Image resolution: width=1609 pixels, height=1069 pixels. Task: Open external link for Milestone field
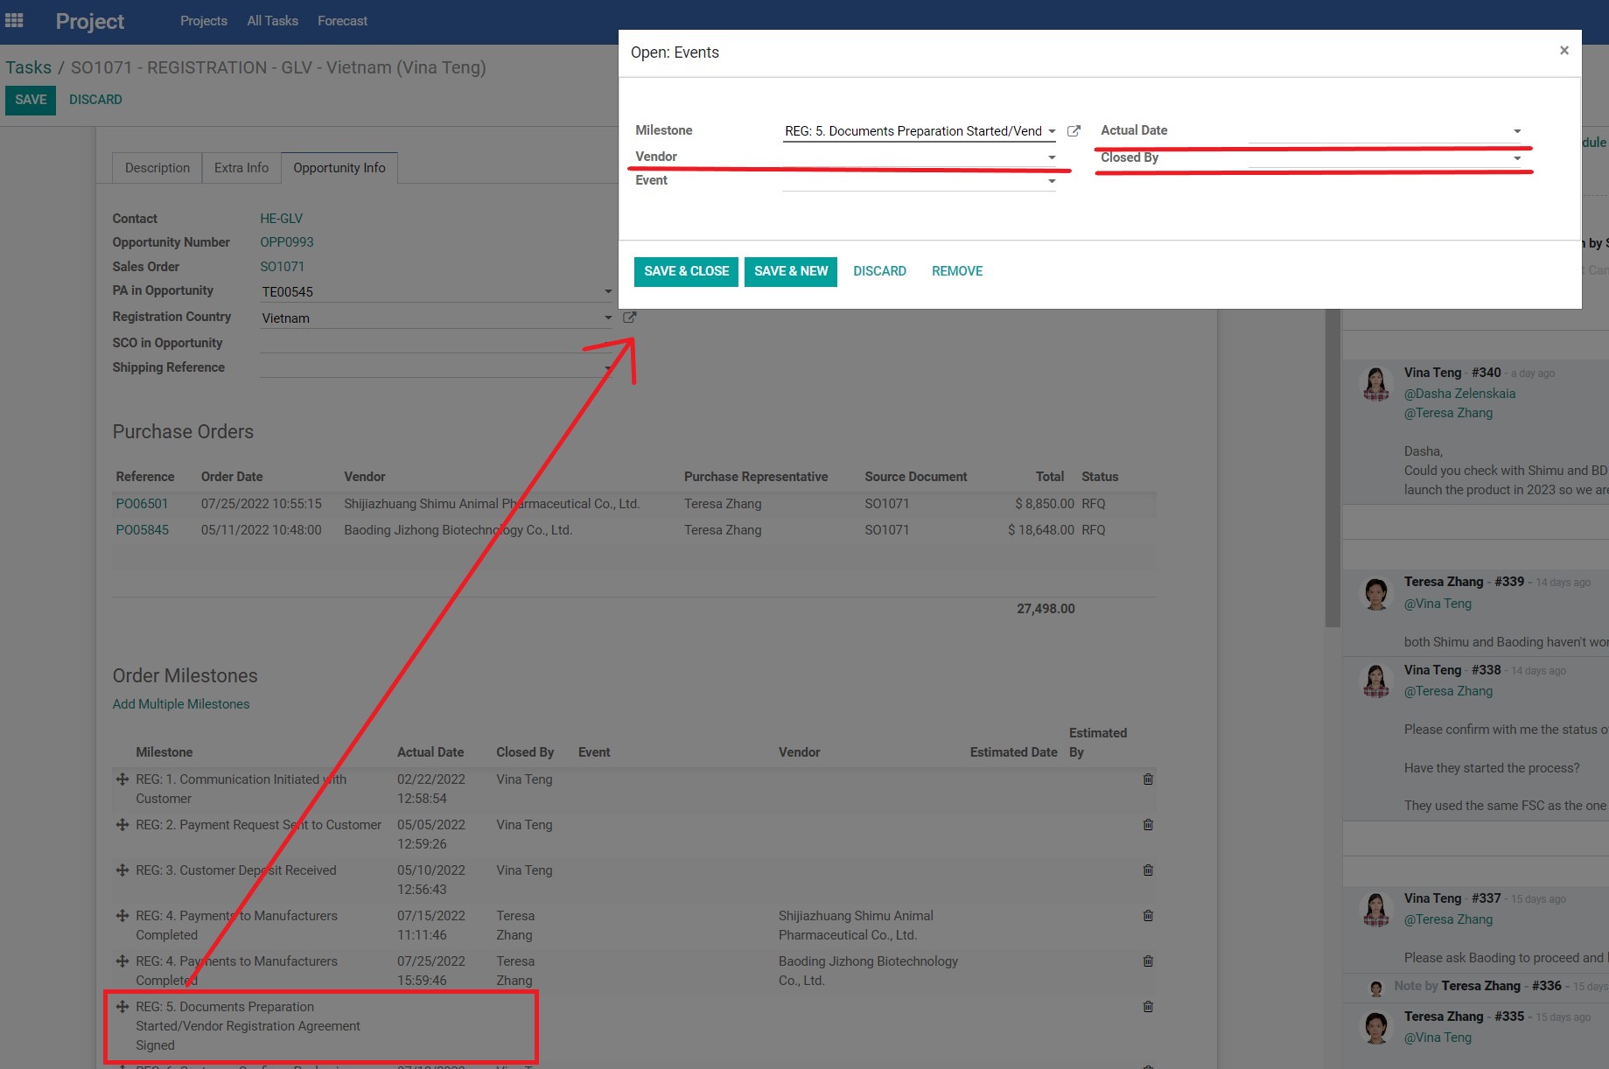tap(1074, 130)
